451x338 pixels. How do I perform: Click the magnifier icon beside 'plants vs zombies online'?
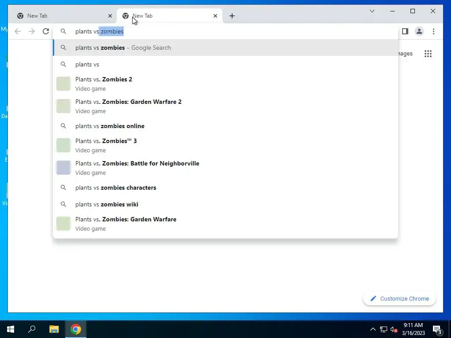coord(63,126)
